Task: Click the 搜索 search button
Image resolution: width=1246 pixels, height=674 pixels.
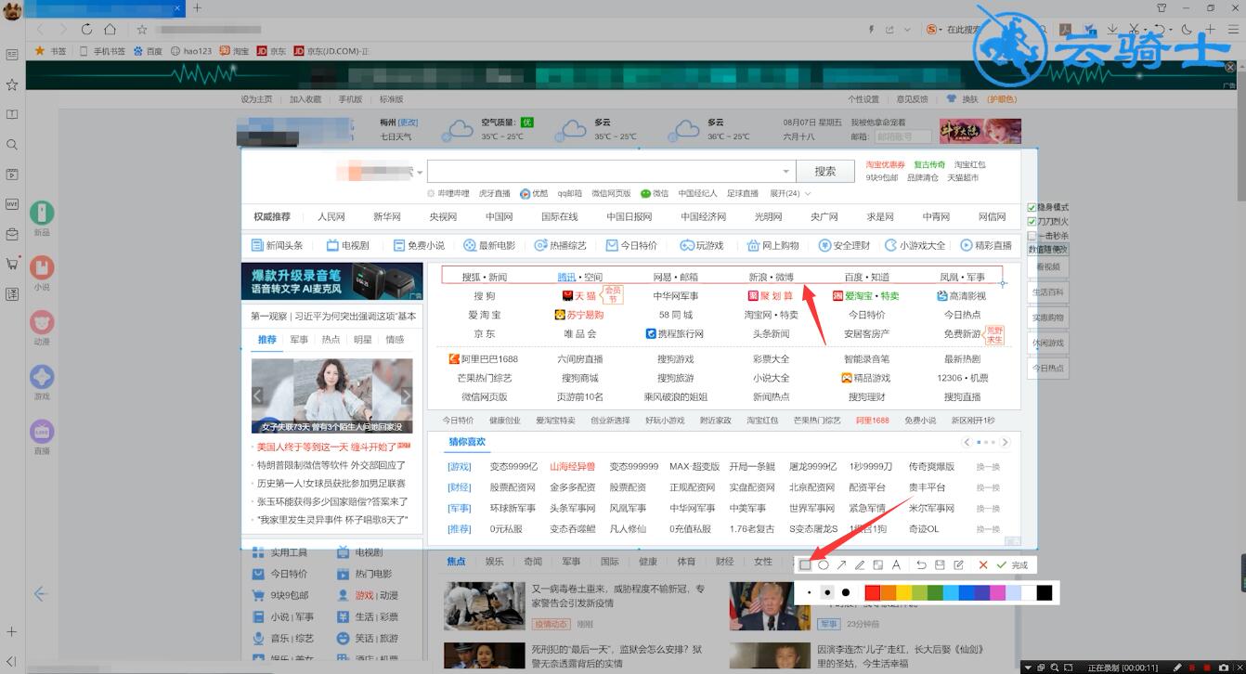Action: pos(825,171)
